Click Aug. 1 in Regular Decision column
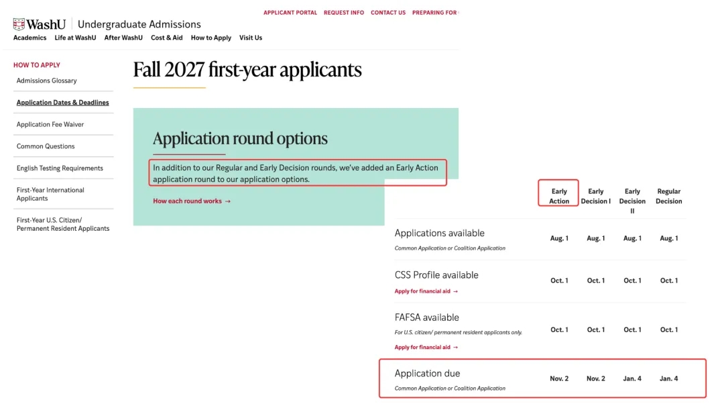This screenshot has height=408, width=724. (x=668, y=238)
